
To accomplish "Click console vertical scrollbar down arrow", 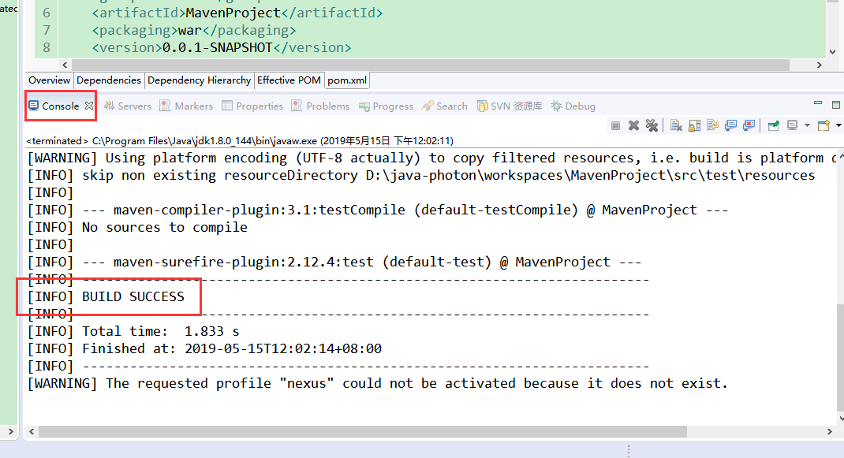I will coord(841,419).
